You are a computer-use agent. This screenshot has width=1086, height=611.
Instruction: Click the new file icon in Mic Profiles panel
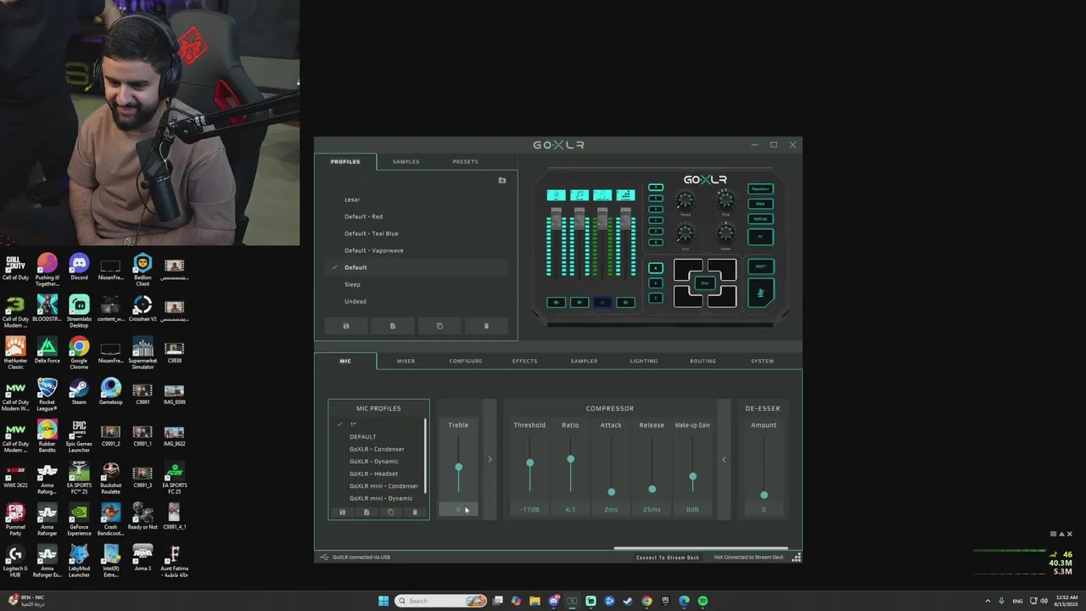pos(367,513)
